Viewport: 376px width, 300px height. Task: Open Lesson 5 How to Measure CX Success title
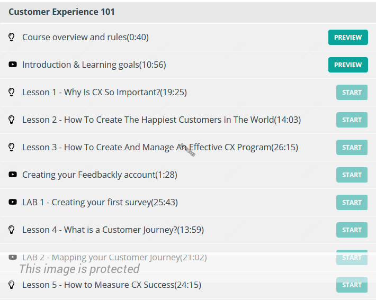pos(111,285)
